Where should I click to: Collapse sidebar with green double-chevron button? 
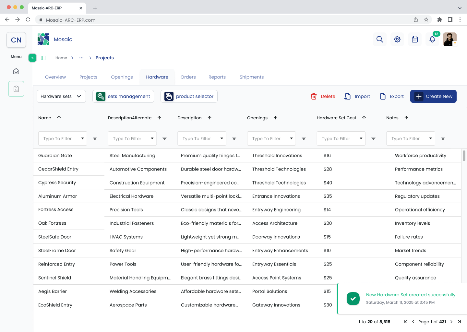[32, 58]
